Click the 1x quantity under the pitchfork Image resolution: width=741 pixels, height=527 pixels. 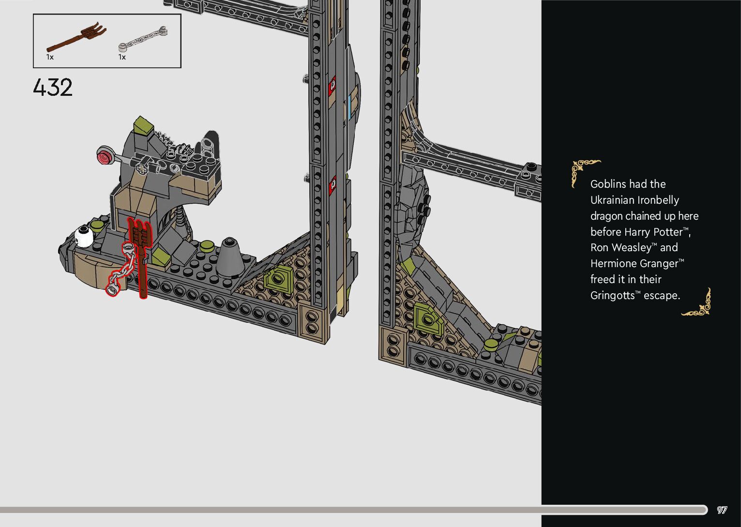point(50,57)
